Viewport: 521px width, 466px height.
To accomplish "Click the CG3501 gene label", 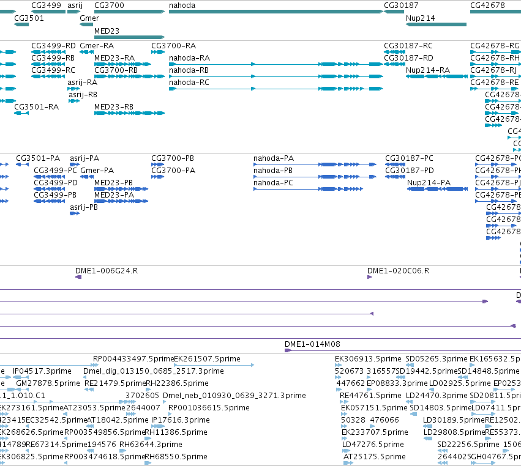I will [29, 18].
